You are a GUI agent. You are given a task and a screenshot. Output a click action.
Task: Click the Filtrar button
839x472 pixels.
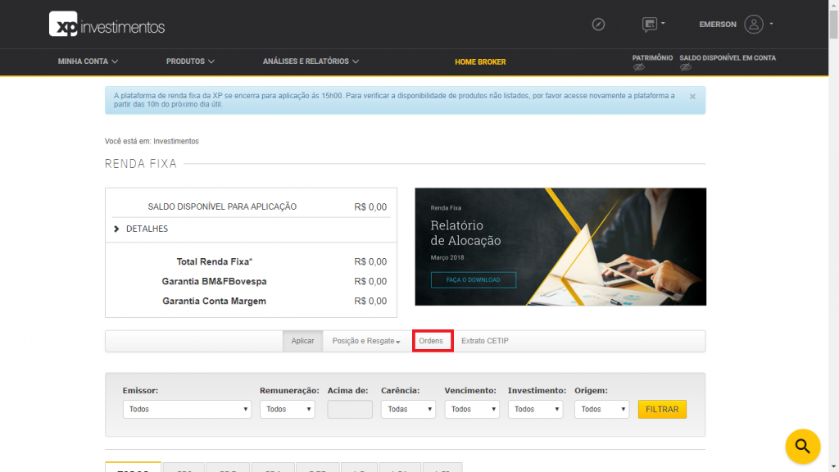[x=662, y=410]
